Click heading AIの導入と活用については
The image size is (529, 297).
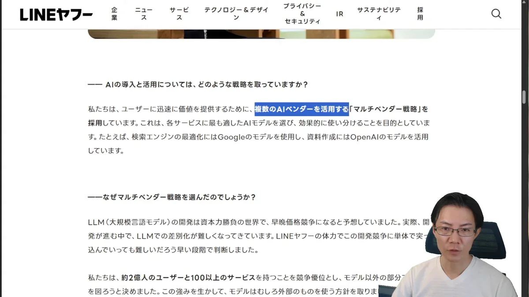[x=198, y=84]
